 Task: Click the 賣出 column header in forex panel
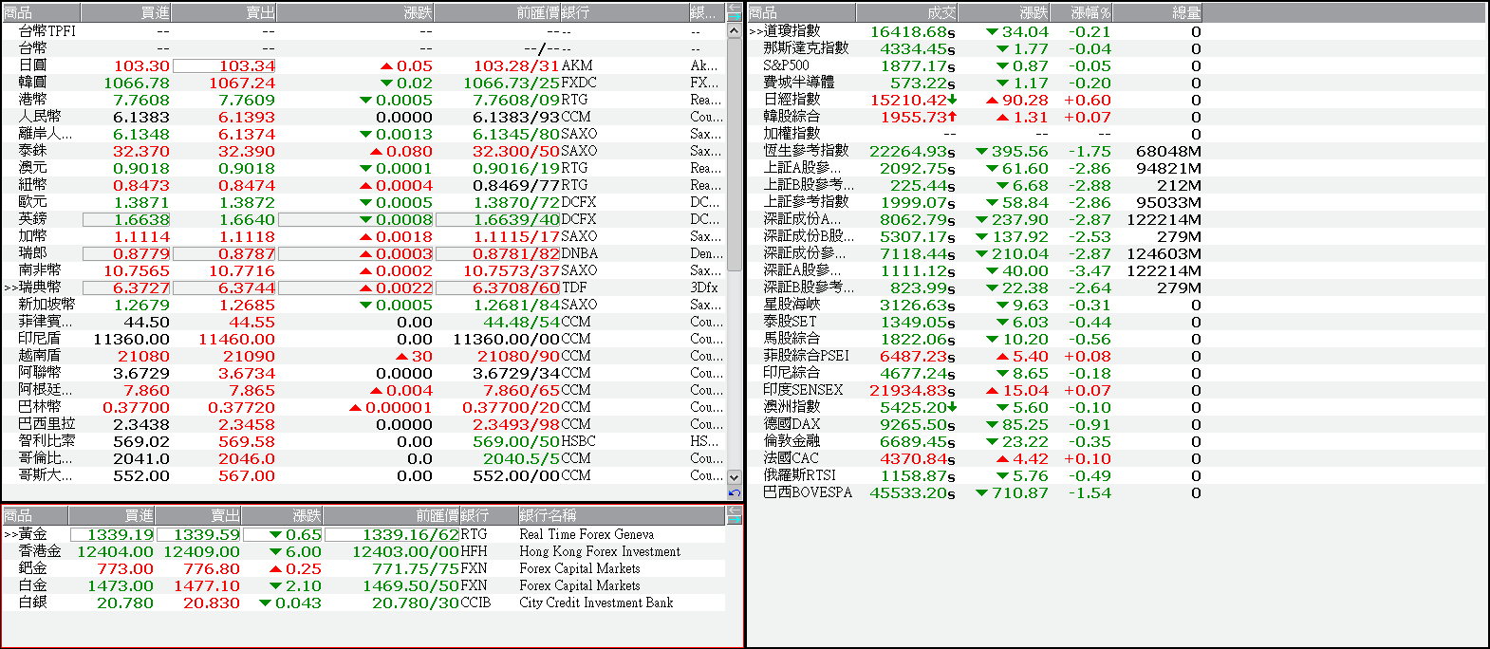point(224,12)
